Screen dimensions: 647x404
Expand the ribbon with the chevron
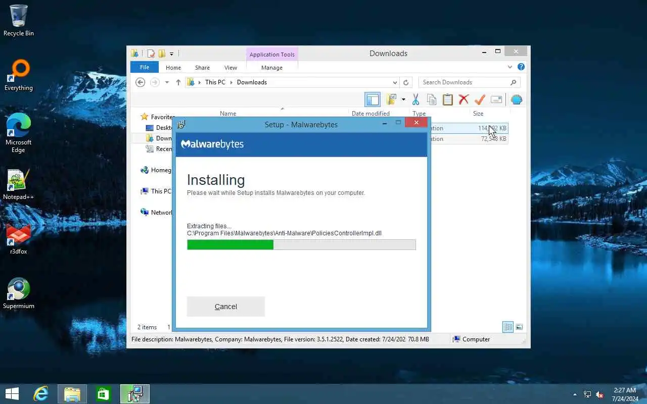click(510, 67)
